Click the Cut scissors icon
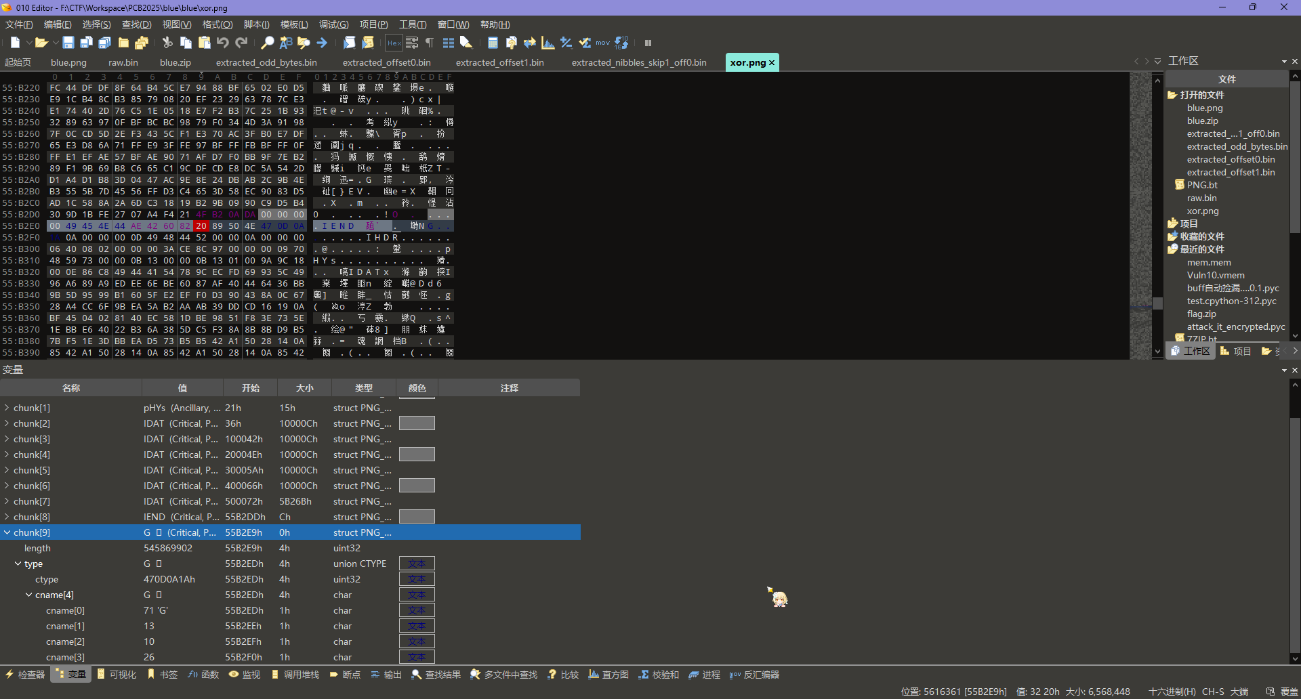Image resolution: width=1301 pixels, height=699 pixels. point(167,43)
